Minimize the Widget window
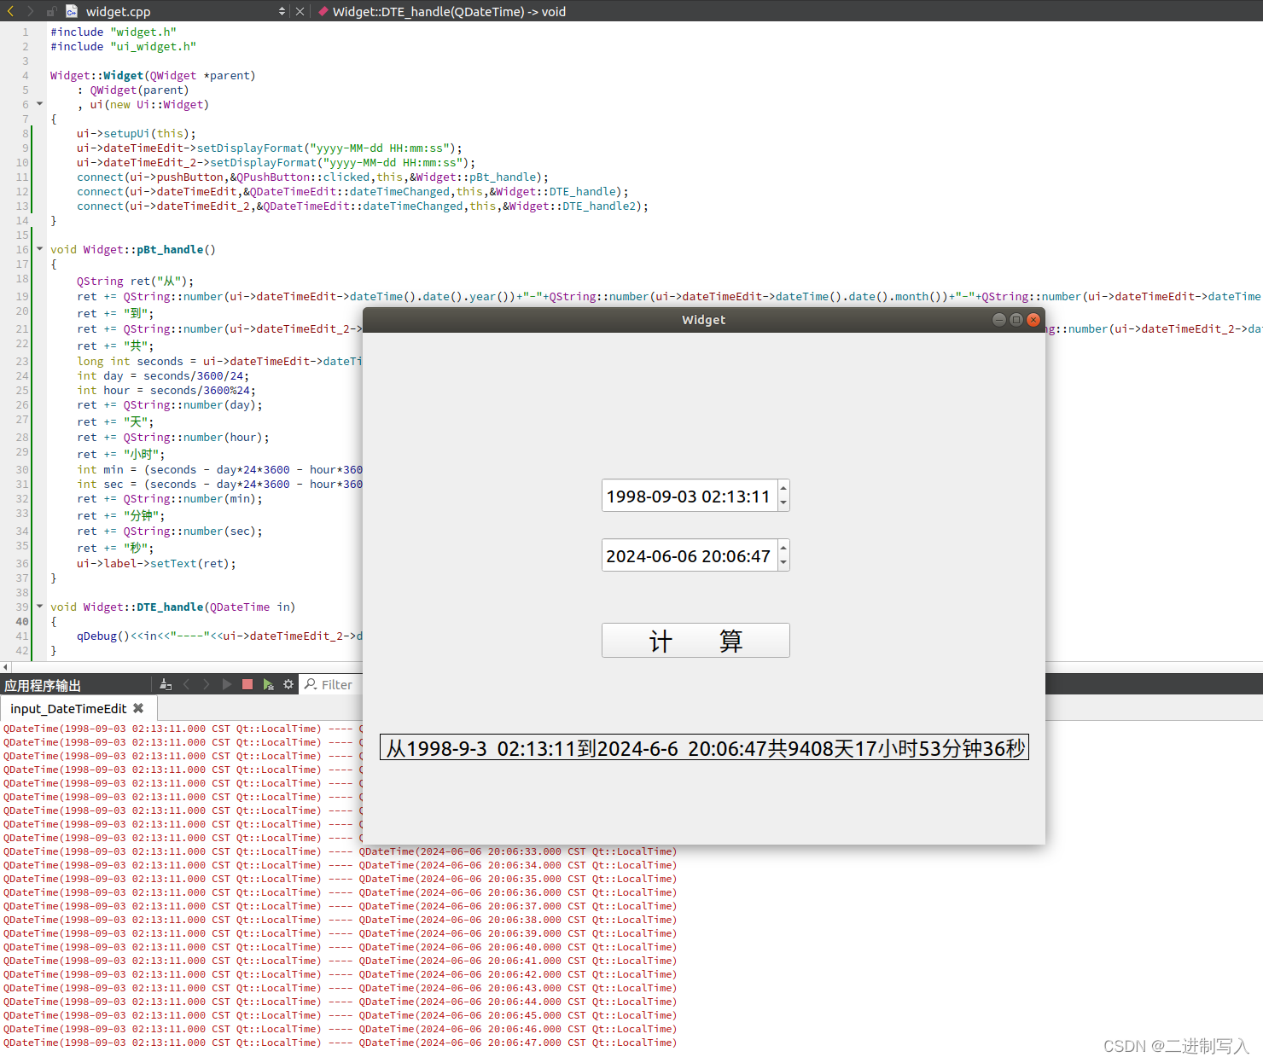This screenshot has width=1263, height=1063. click(x=998, y=319)
